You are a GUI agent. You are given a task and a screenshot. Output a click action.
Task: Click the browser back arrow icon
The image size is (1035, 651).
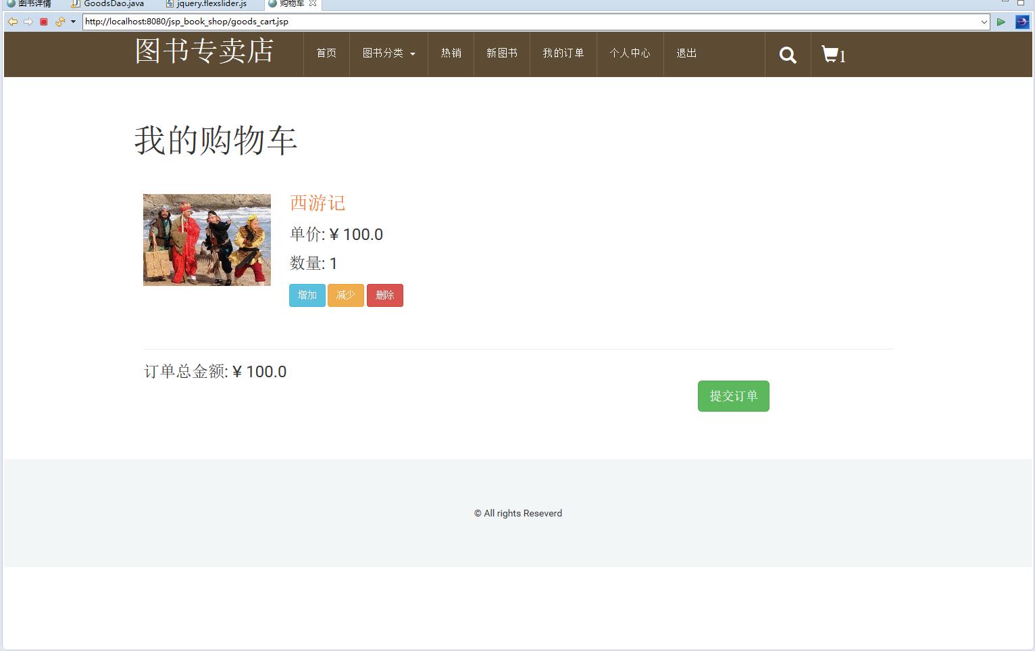12,22
